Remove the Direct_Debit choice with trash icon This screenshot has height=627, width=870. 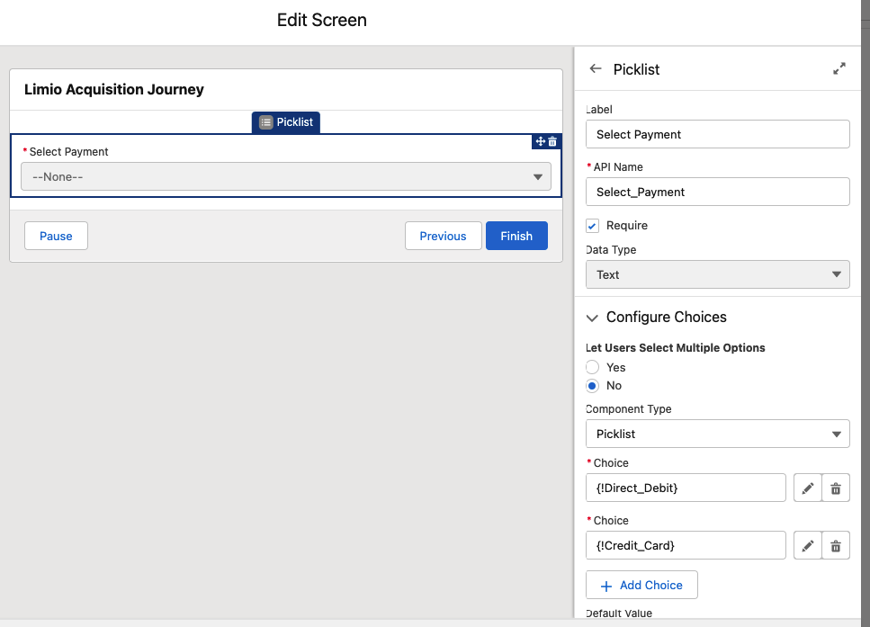pos(836,488)
